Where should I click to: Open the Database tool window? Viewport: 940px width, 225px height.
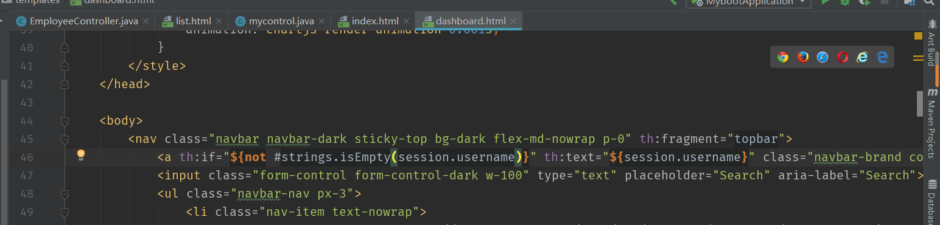pos(932,201)
